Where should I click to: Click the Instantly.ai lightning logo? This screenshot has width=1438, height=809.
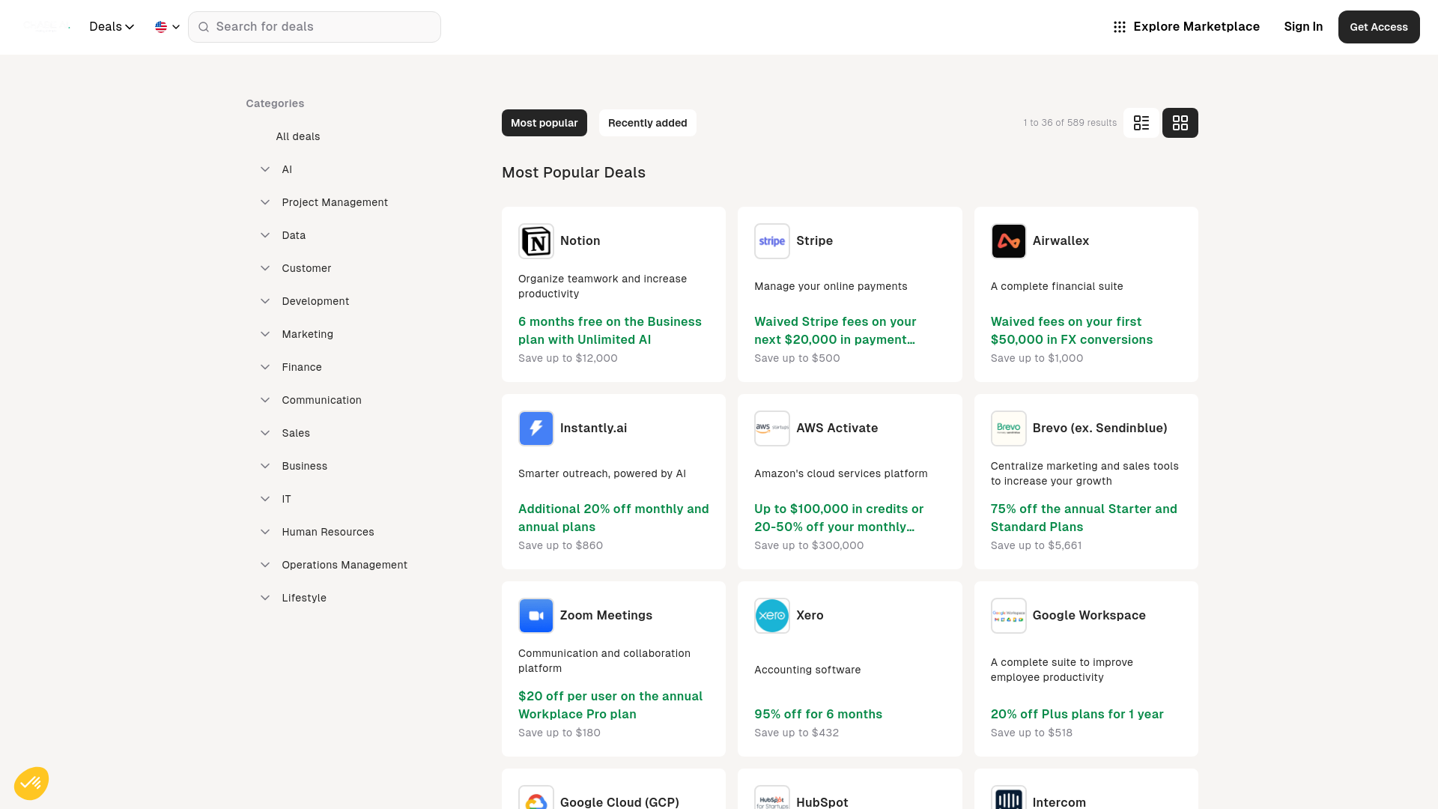click(536, 428)
